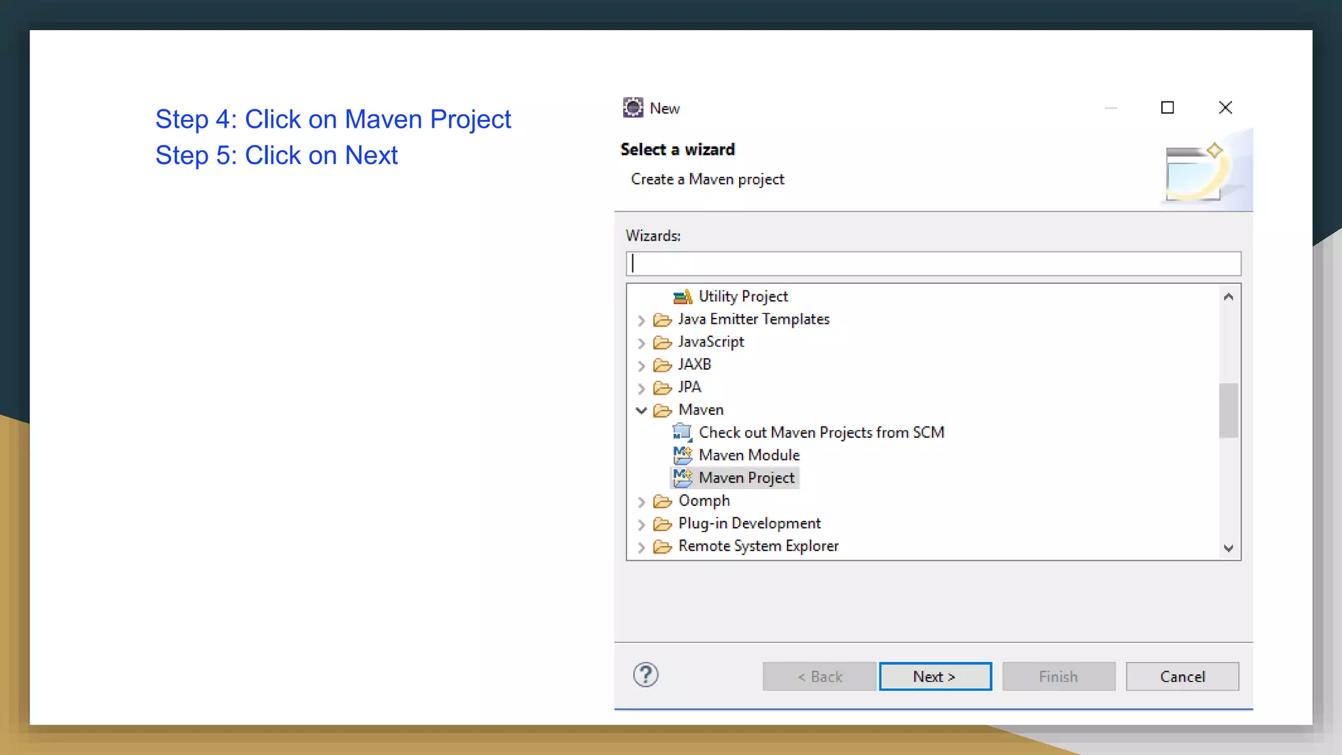Click the Maven Module wizard icon
The image size is (1342, 755).
(x=682, y=455)
